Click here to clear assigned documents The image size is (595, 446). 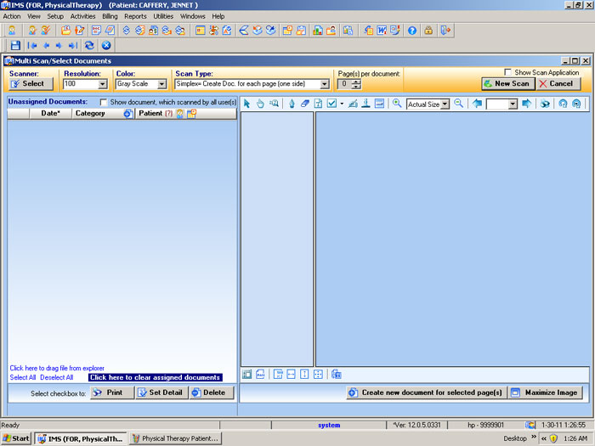click(x=156, y=378)
